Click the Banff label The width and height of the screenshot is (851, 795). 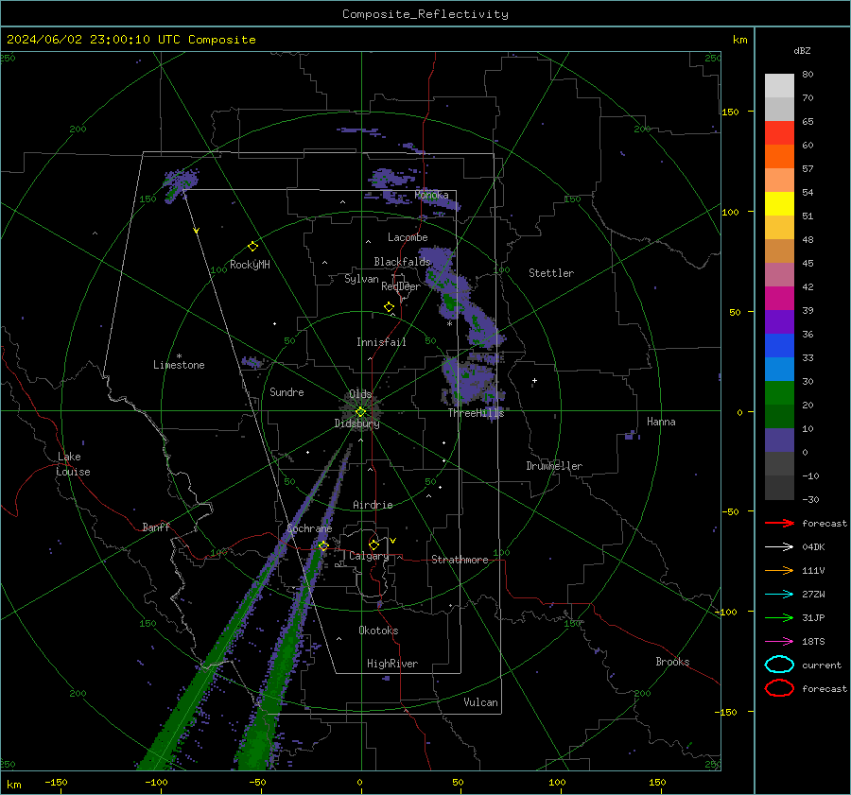point(156,527)
